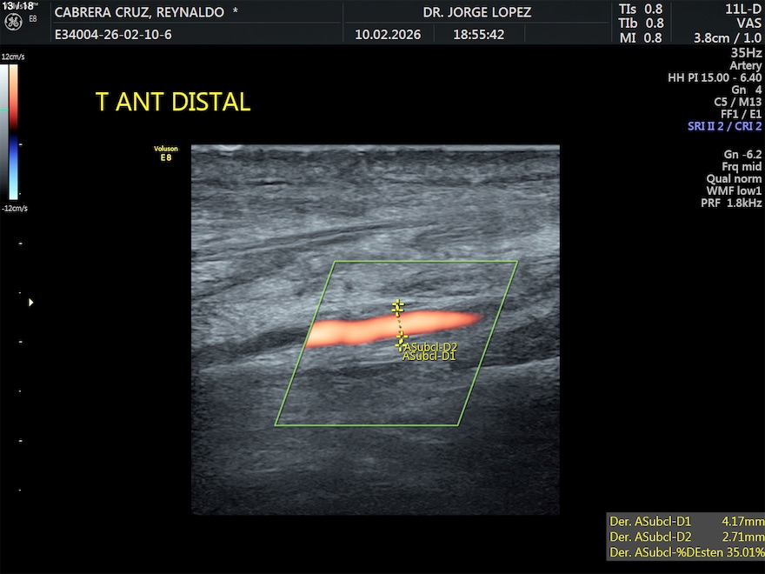Click the ASubcl-D2 measurement label
This screenshot has height=574, width=765.
(x=430, y=347)
